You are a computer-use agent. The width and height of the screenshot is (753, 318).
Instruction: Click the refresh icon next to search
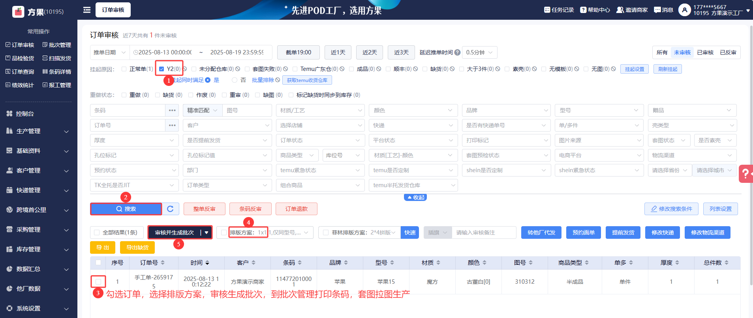[170, 209]
